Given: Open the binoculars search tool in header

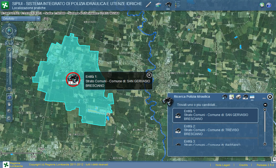Looking at the screenshot, I should click(x=168, y=5).
